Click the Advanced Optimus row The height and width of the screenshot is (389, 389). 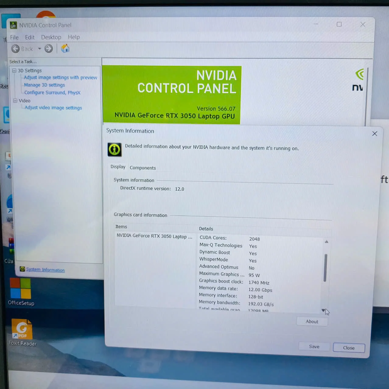(227, 267)
